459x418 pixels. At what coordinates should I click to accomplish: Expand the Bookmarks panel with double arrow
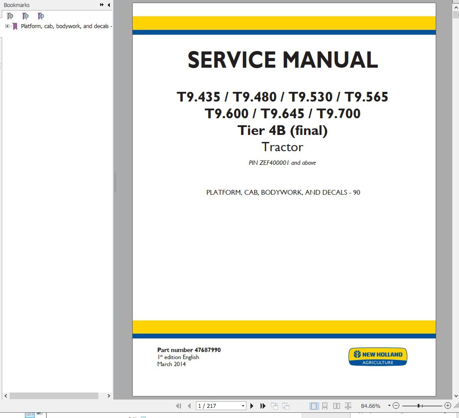[101, 5]
